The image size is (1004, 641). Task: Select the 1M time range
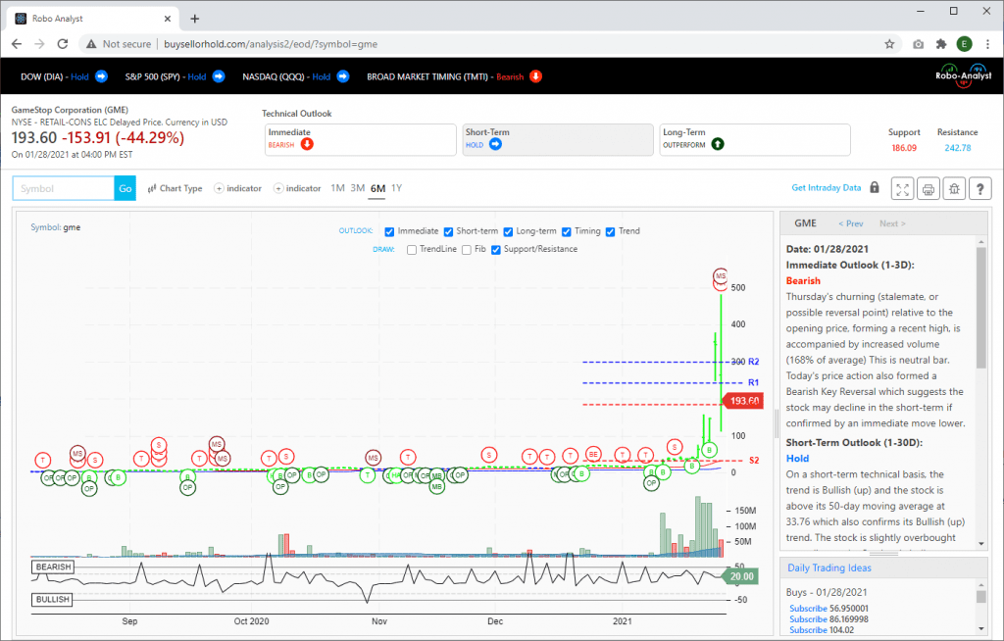tap(337, 187)
